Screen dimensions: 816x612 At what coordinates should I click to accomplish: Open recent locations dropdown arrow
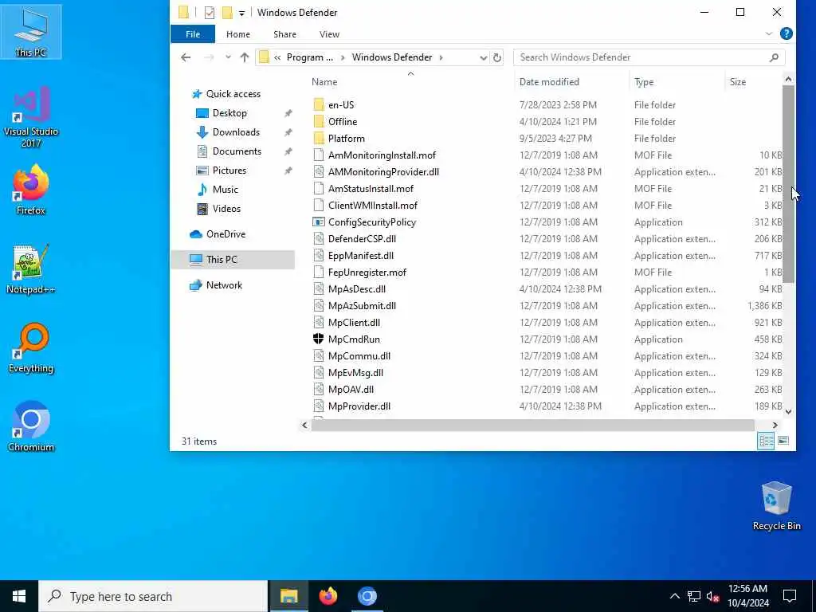pyautogui.click(x=228, y=57)
